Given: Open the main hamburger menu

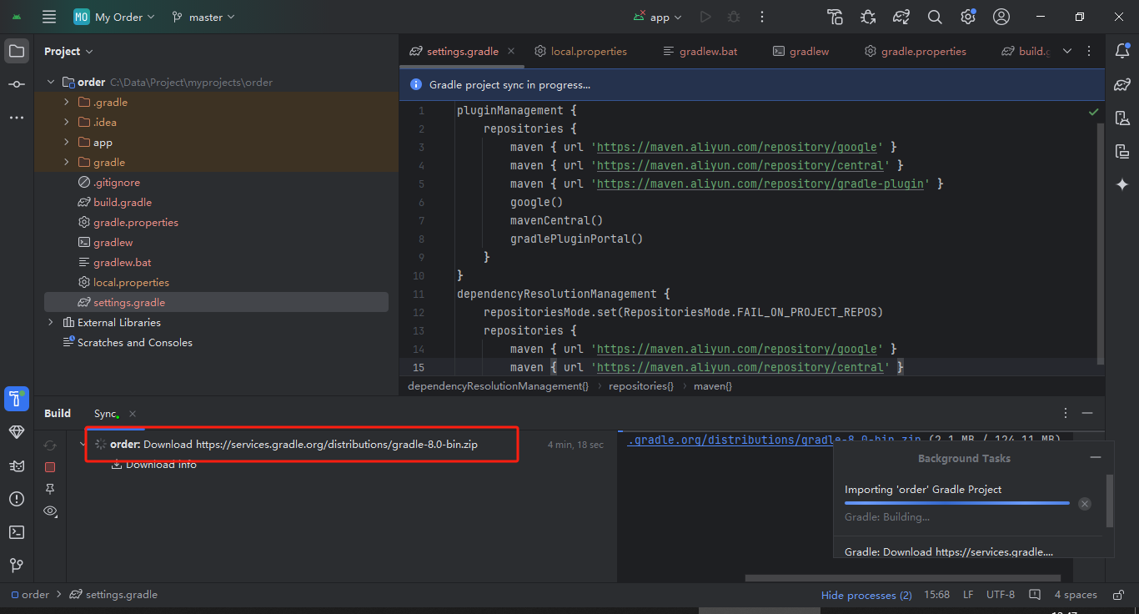Looking at the screenshot, I should point(49,17).
